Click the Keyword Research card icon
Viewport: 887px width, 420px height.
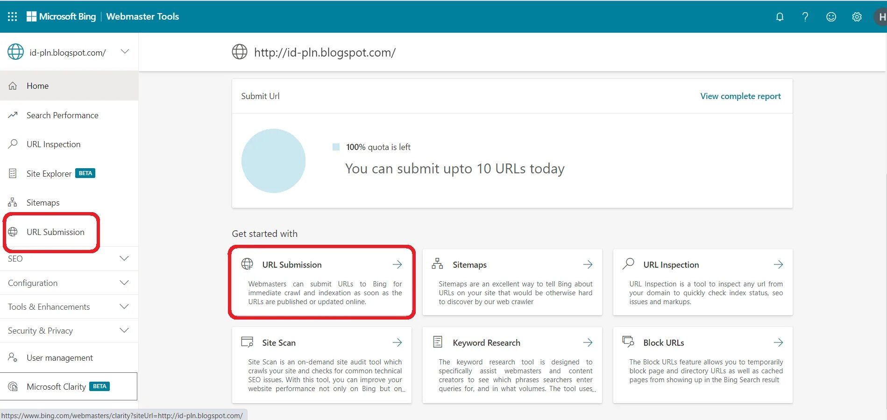tap(438, 342)
